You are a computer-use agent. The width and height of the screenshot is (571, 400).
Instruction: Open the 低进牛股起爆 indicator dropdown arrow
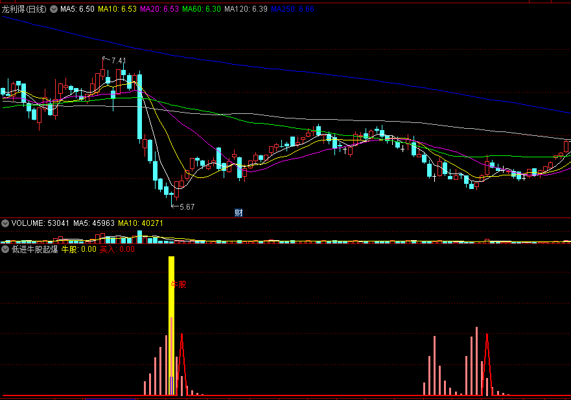click(5, 249)
